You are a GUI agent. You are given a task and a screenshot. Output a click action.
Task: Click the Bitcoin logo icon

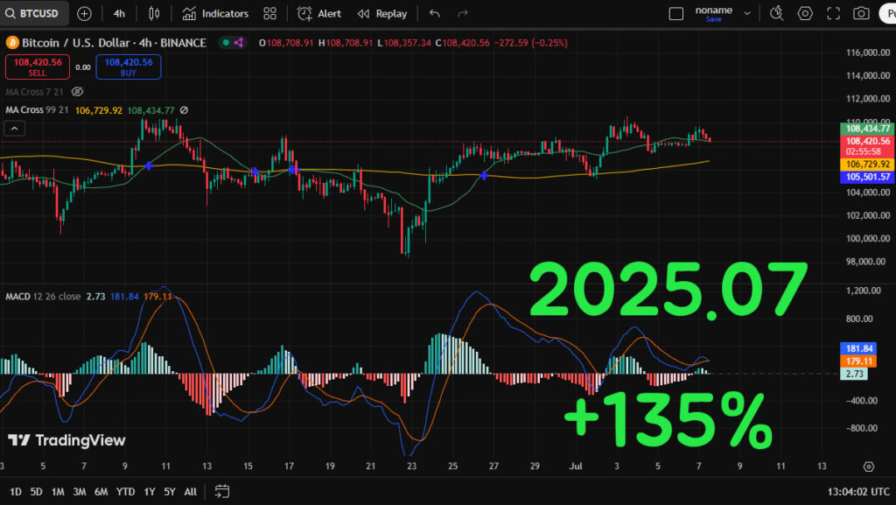point(12,43)
